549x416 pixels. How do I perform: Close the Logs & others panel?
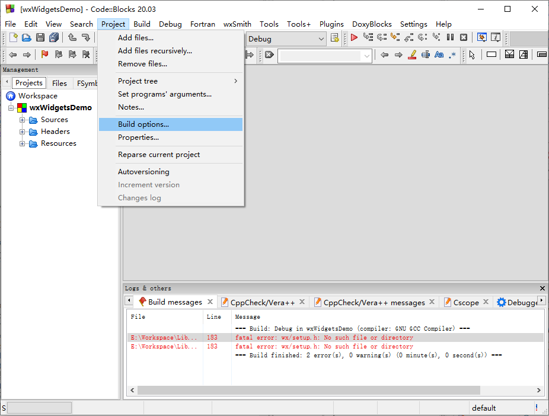(542, 288)
